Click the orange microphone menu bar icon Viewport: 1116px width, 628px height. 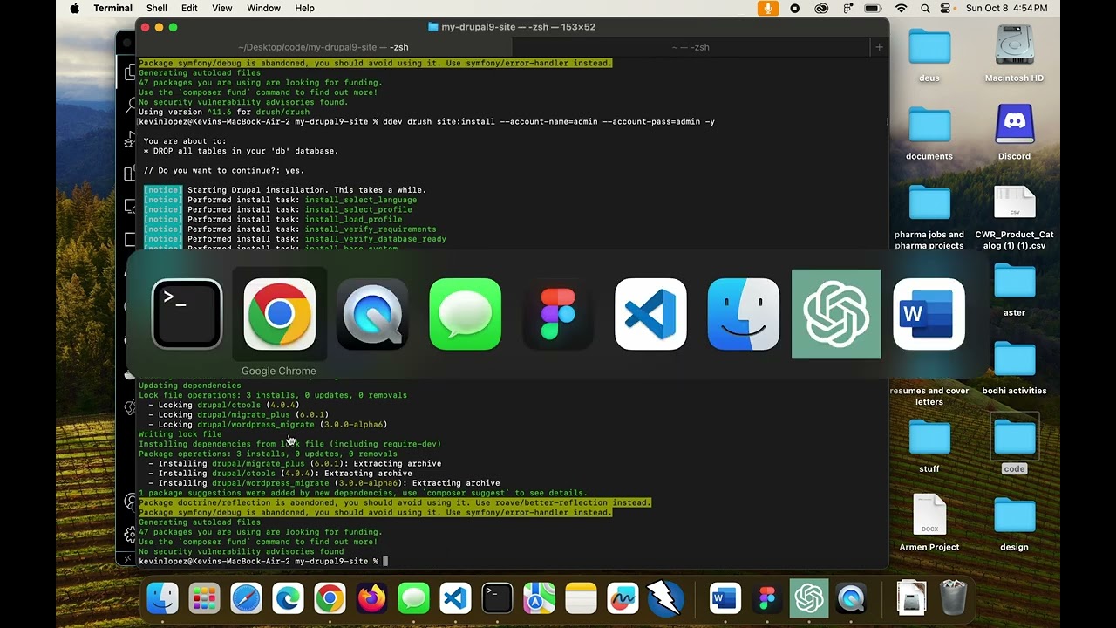point(768,8)
